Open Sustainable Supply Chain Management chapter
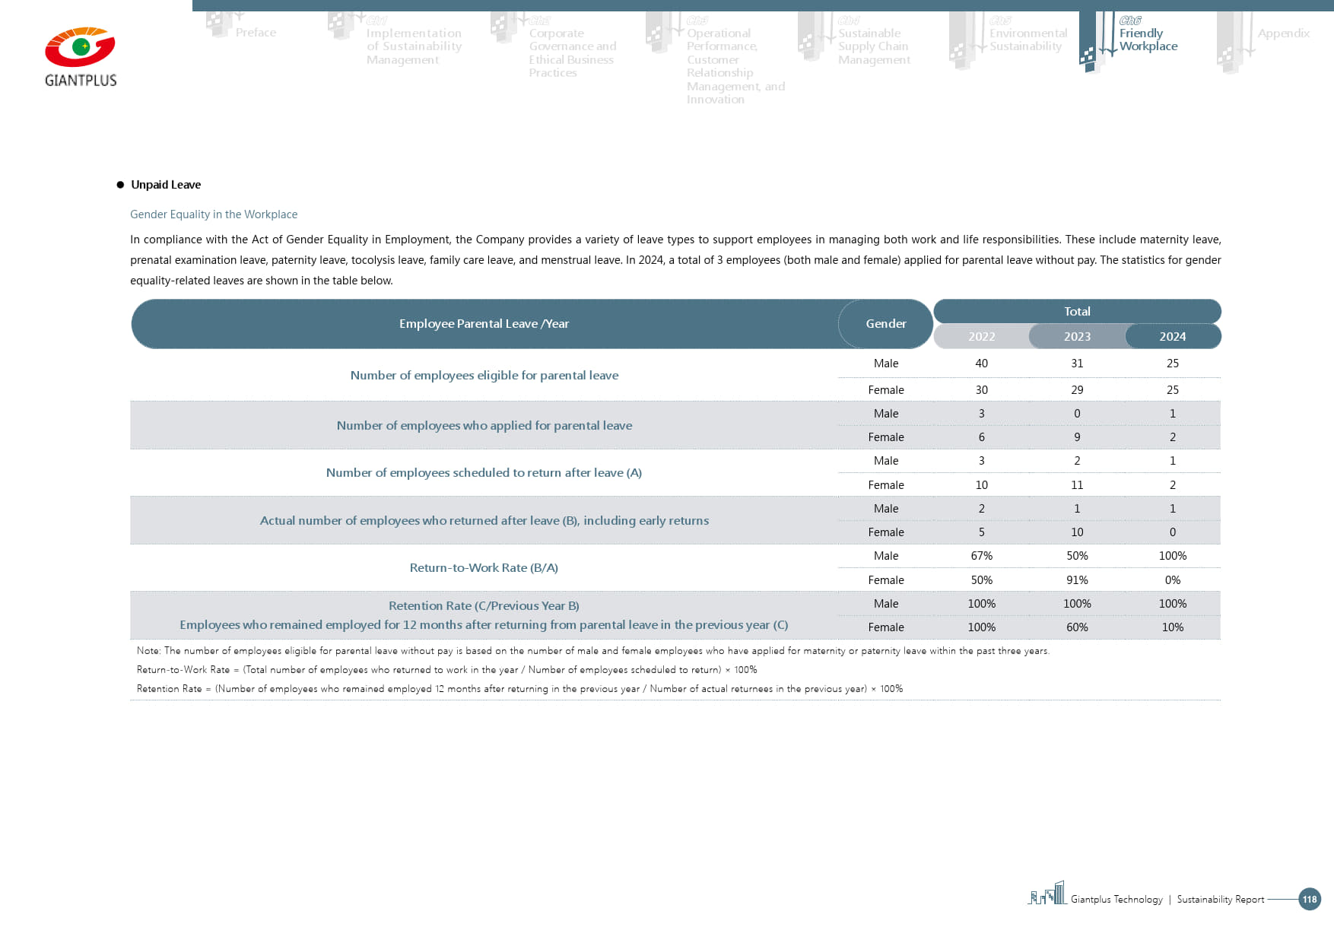The height and width of the screenshot is (943, 1334). click(873, 46)
